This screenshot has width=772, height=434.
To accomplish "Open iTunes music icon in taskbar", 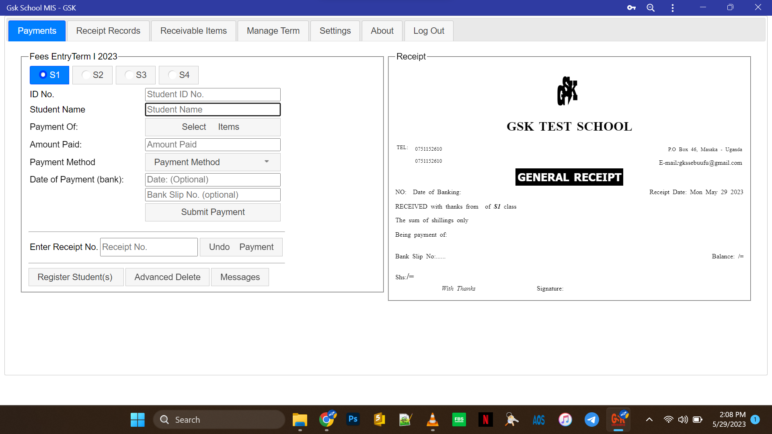I will point(565,420).
